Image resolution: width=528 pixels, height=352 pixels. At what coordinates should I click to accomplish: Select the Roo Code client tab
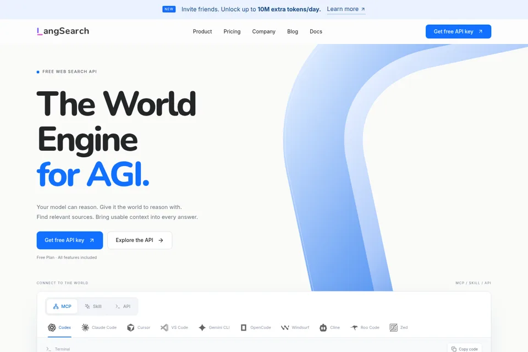[x=365, y=327]
